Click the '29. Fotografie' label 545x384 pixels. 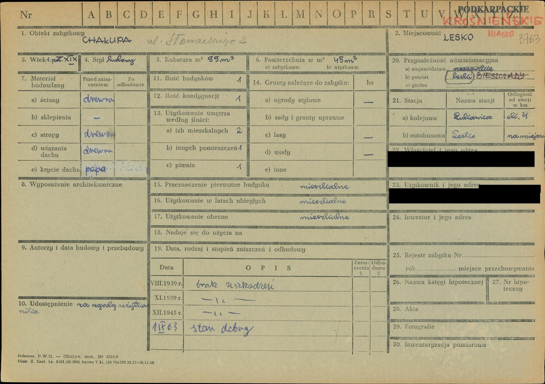tap(413, 327)
